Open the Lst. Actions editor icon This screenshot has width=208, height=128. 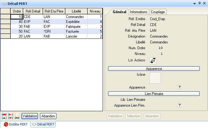coord(153,60)
